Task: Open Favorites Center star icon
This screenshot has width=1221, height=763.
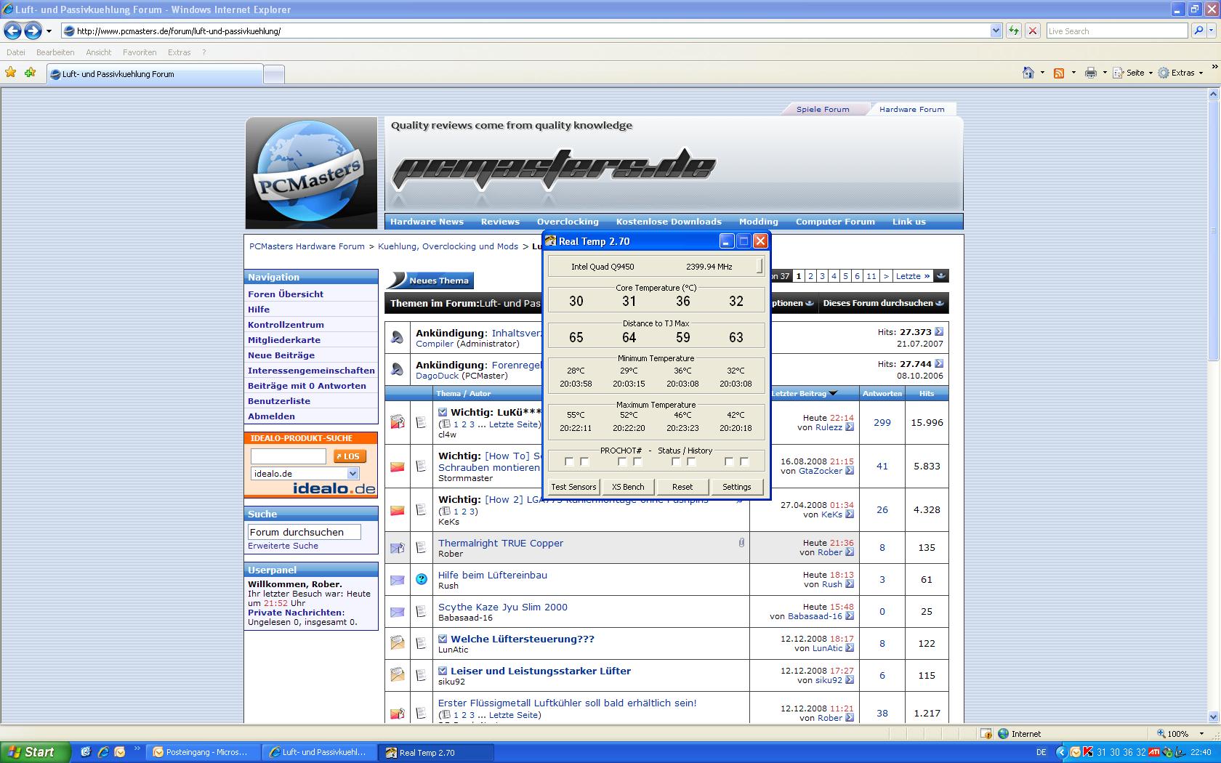Action: [11, 73]
